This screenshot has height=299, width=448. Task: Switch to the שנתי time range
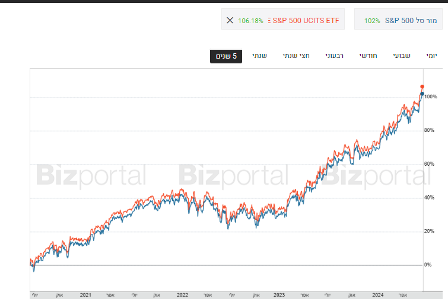point(259,56)
